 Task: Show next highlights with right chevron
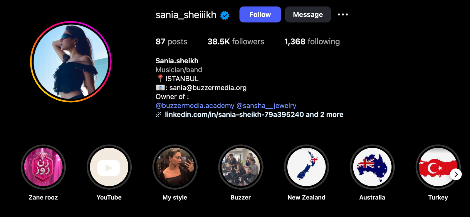coord(456,174)
